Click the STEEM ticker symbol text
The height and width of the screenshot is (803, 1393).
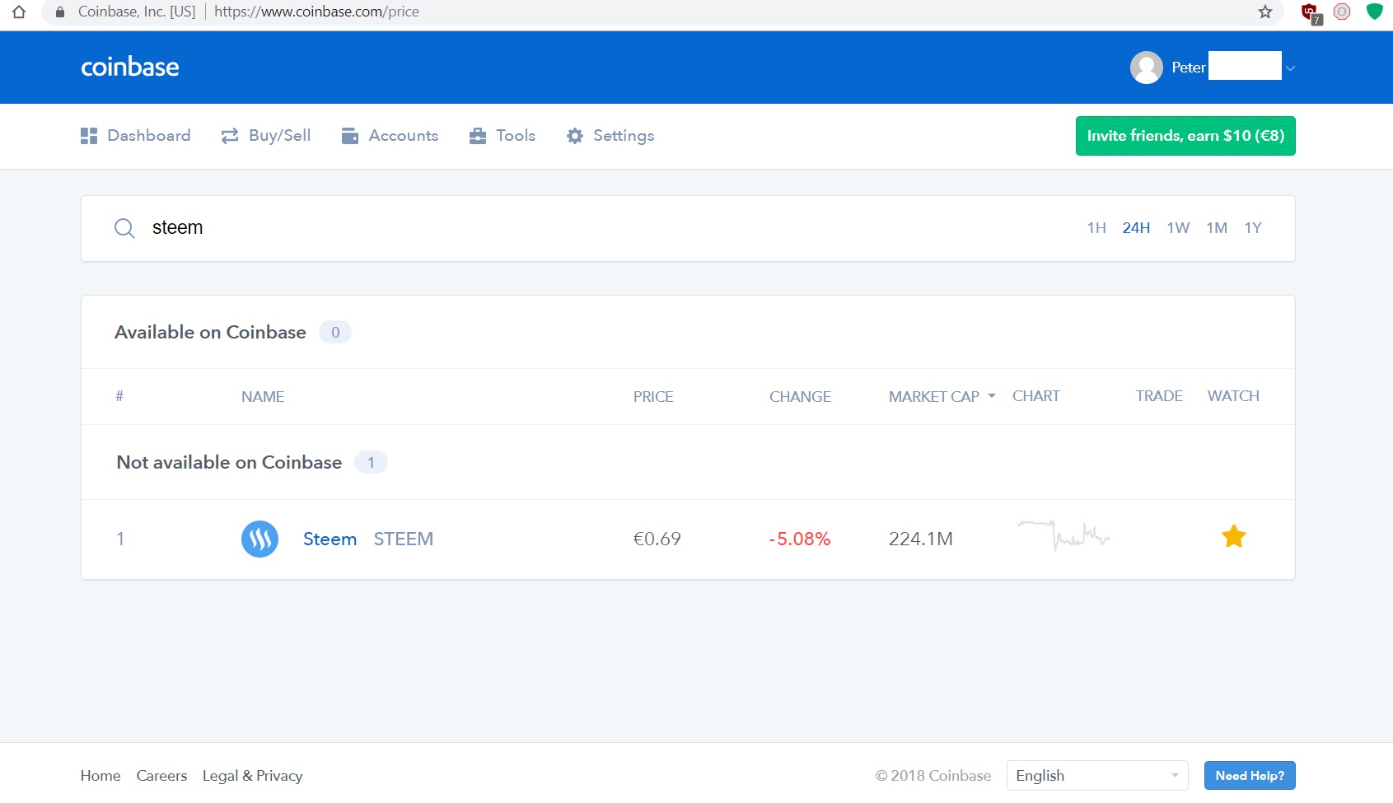tap(404, 539)
